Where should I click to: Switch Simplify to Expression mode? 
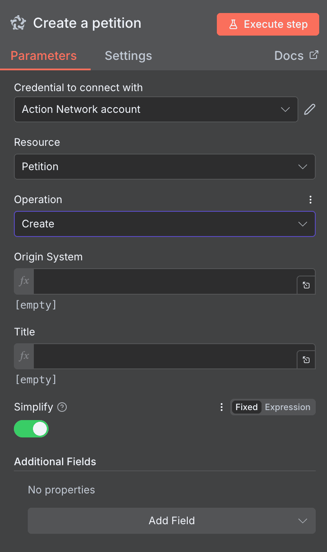tap(288, 407)
